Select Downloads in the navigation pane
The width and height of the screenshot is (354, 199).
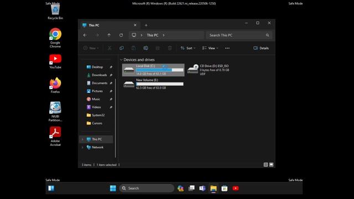click(100, 75)
